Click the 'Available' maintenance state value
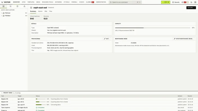Screen dimensions: 198x111 (x=134, y=43)
